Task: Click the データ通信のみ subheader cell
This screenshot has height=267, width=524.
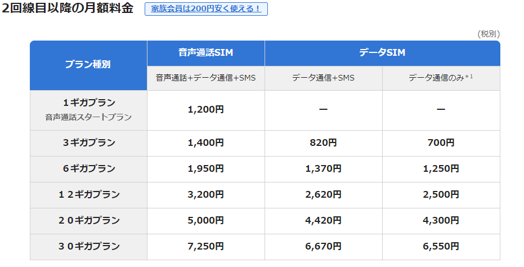Action: [x=441, y=78]
